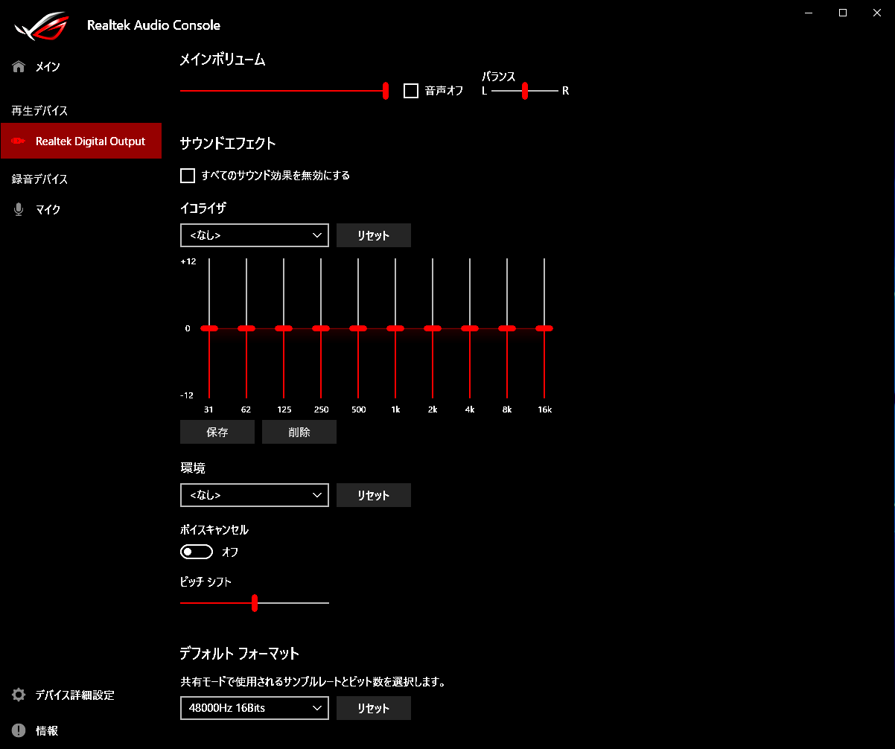Click the デフォルト フォーマット heading

tap(240, 654)
